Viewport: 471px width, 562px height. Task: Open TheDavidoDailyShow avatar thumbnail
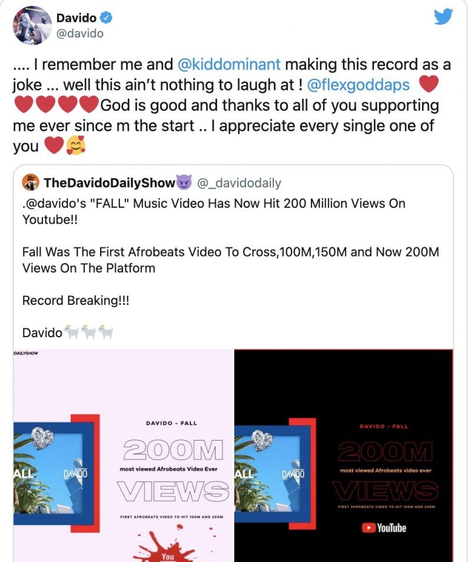point(31,182)
